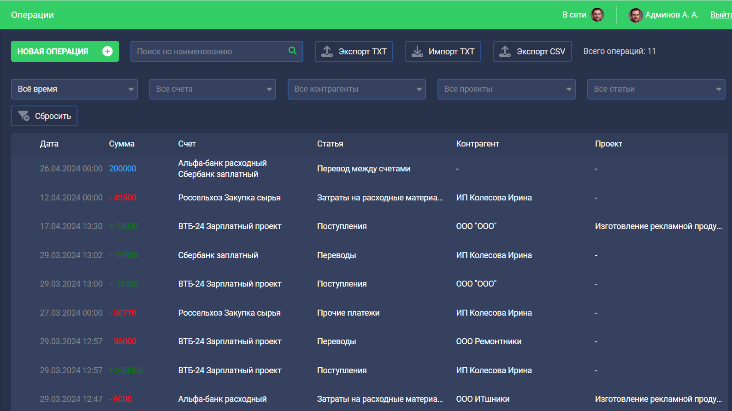Click the avatar next to В сети

(597, 15)
